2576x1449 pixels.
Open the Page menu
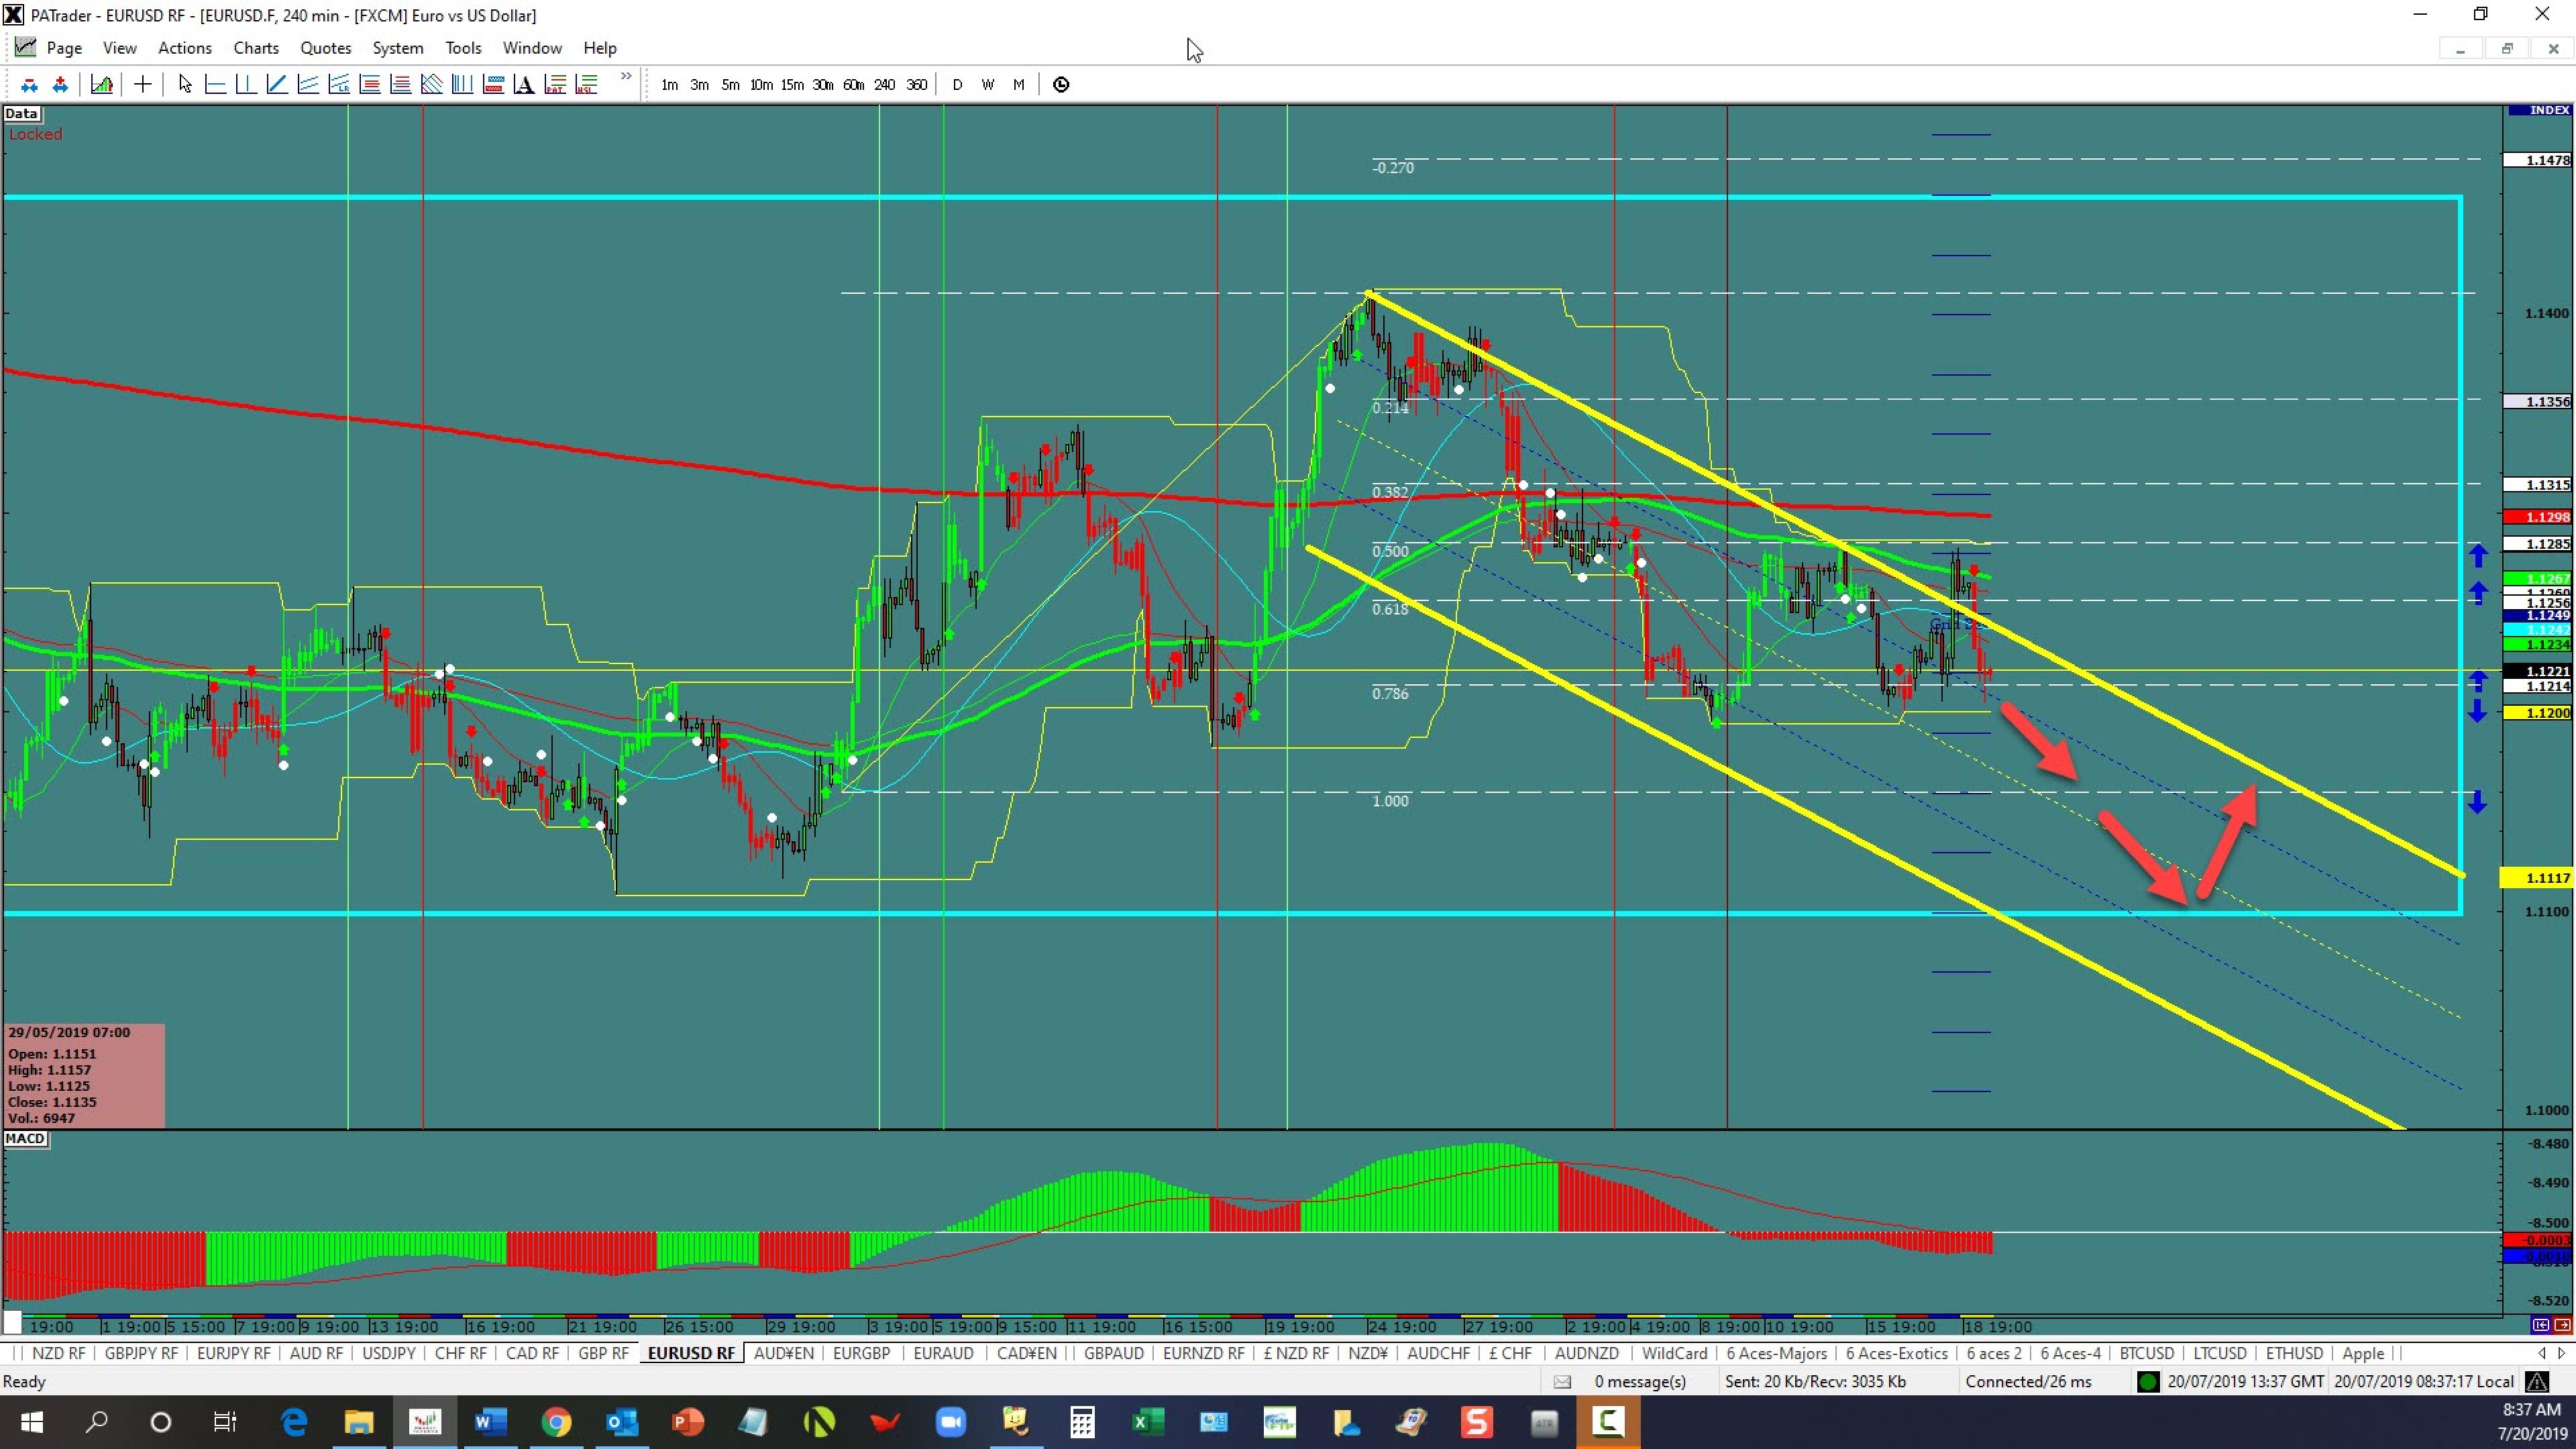(x=64, y=48)
